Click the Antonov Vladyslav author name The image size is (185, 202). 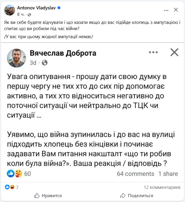pyautogui.click(x=36, y=8)
